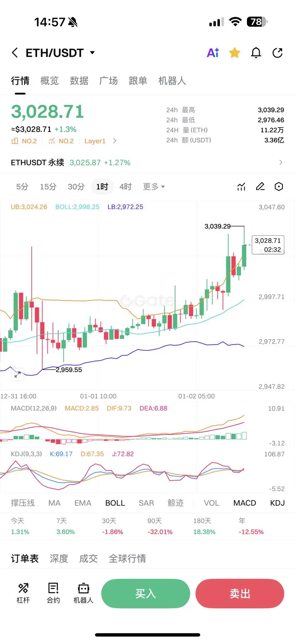Open the AI analysis icon
Screen dimensions: 295x642
(x=213, y=53)
